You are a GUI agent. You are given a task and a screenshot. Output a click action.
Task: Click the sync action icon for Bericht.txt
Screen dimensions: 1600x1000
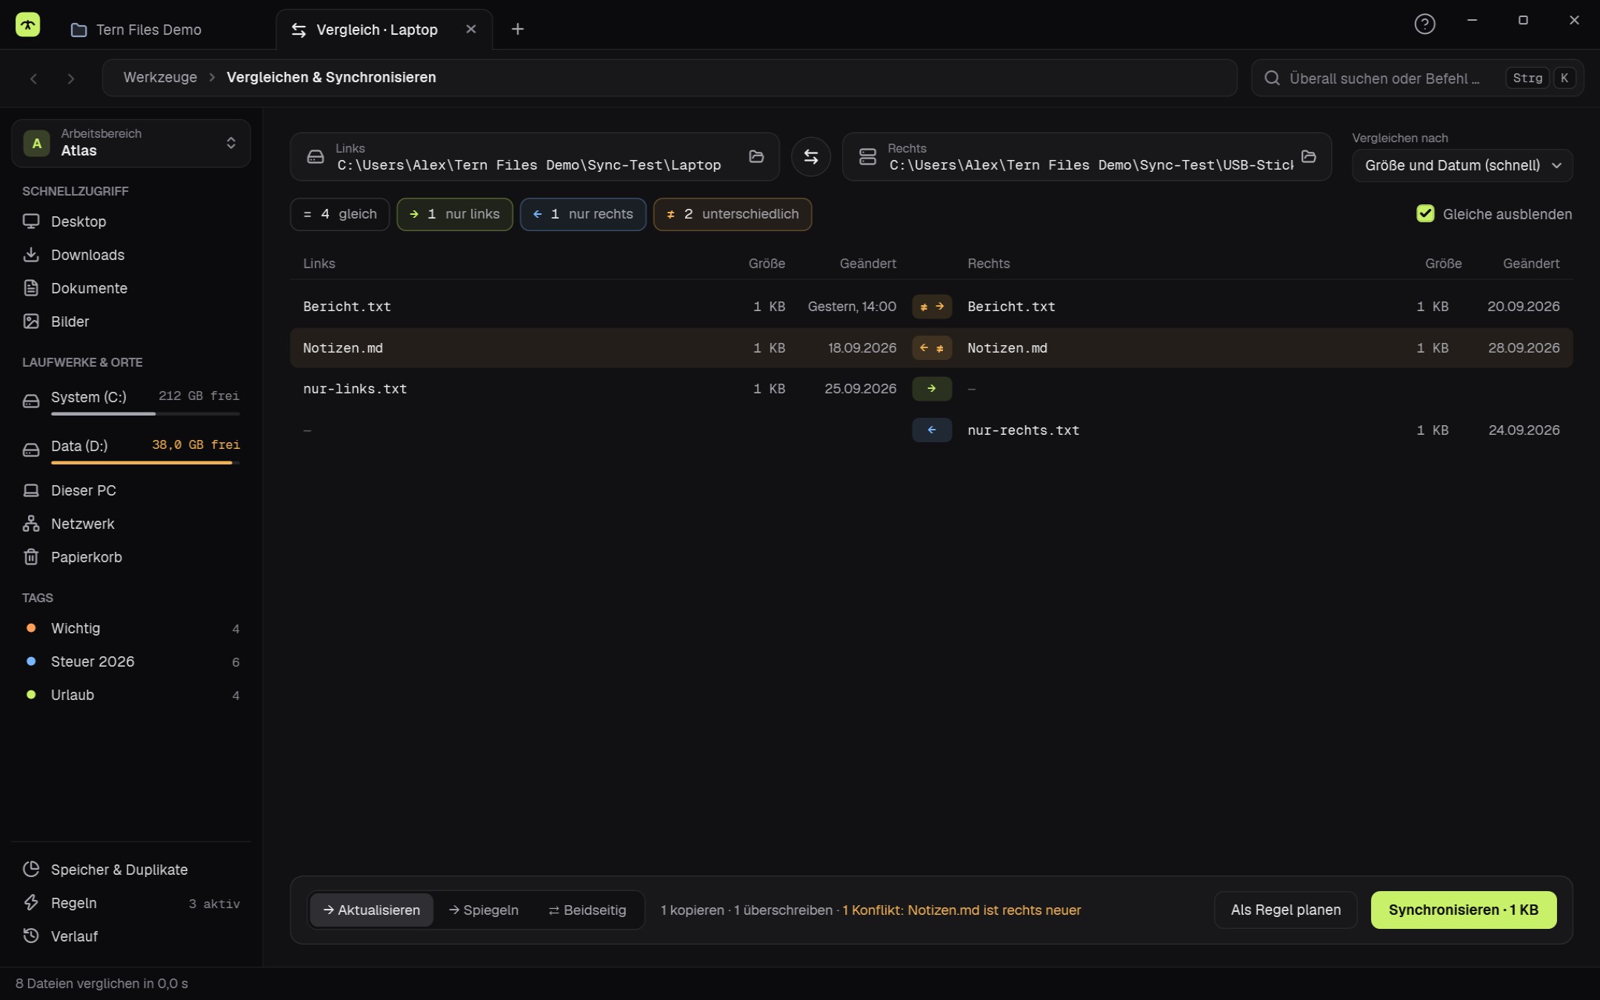932,307
